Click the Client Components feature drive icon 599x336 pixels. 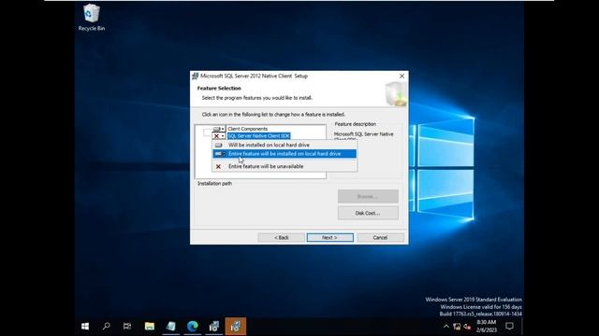218,129
